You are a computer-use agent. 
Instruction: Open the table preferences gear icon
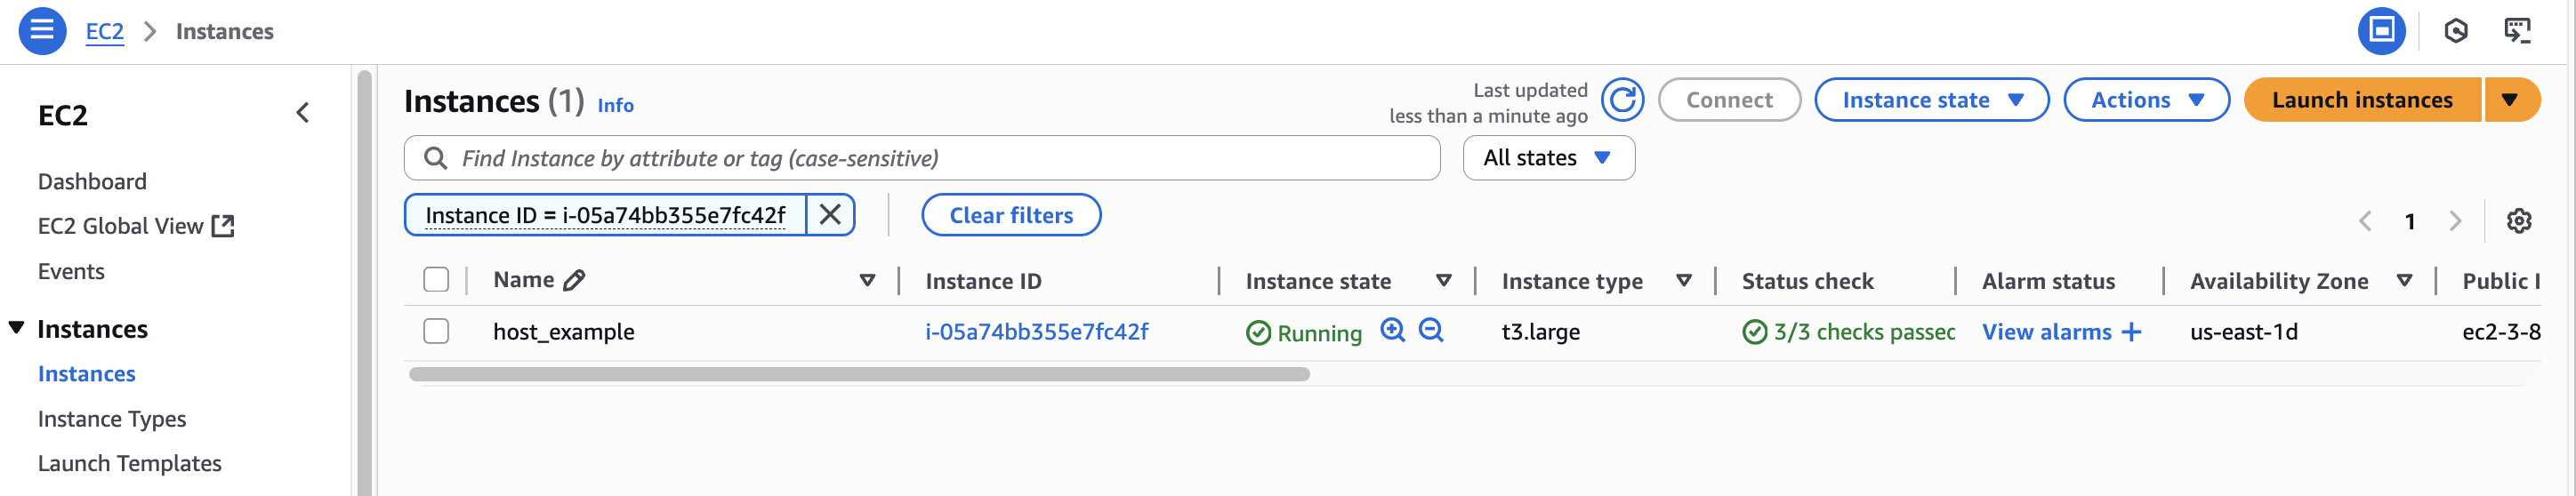coord(2518,221)
